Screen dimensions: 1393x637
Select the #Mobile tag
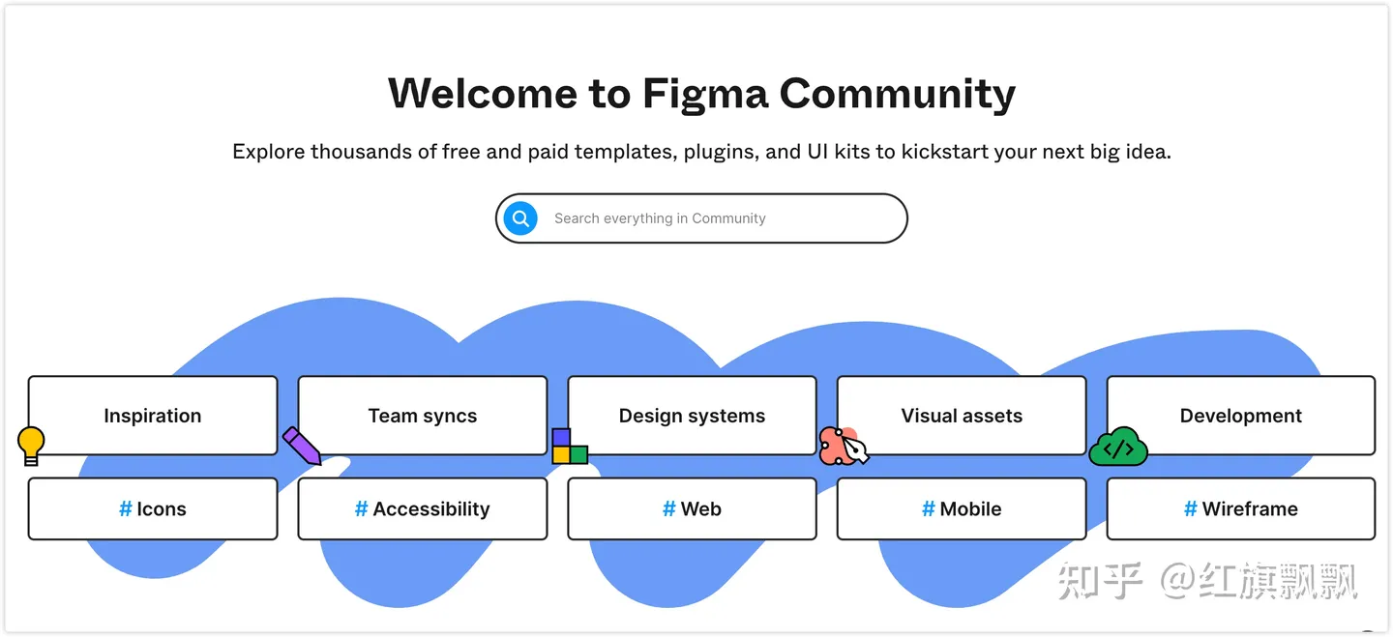pyautogui.click(x=962, y=508)
